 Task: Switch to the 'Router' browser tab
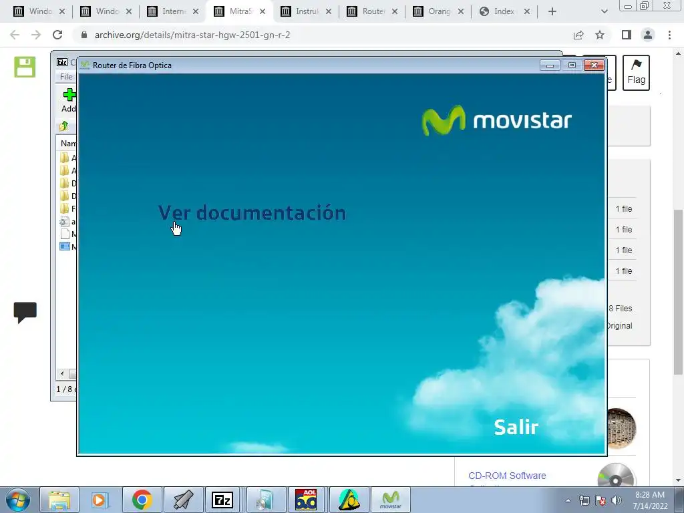372,11
